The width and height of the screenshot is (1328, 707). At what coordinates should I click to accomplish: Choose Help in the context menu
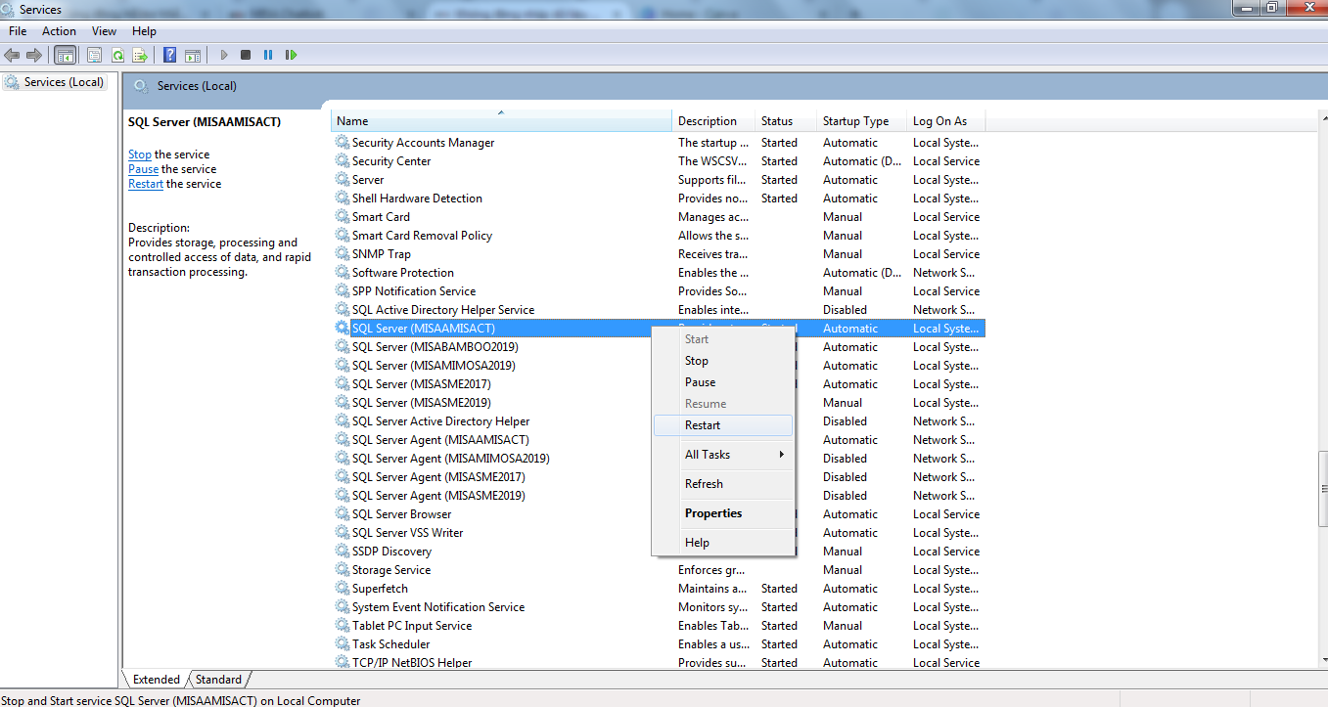click(722, 543)
